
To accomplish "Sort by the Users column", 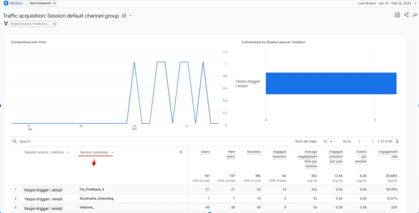I will coord(205,152).
